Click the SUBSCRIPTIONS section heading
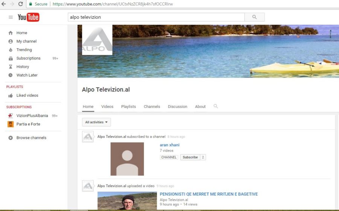The height and width of the screenshot is (211, 339). [x=19, y=107]
